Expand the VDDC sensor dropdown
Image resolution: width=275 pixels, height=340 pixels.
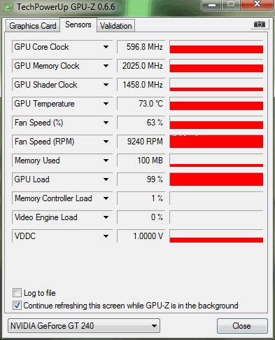click(106, 236)
